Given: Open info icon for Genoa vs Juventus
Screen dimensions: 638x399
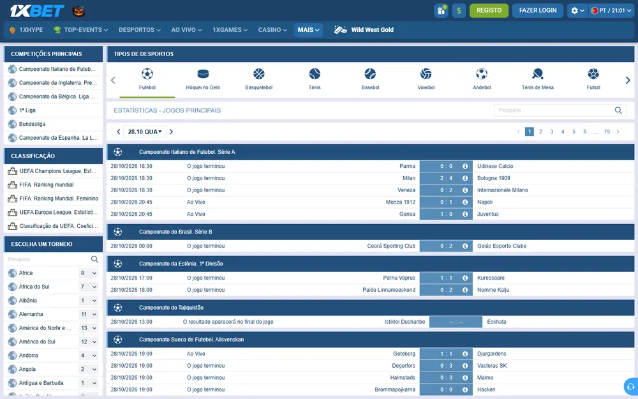Looking at the screenshot, I should [x=464, y=214].
